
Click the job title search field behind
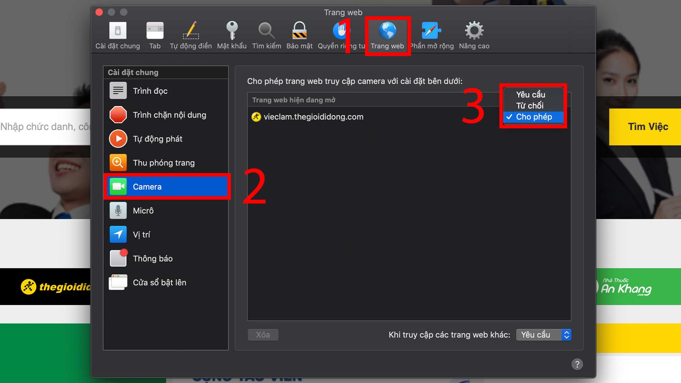point(45,127)
